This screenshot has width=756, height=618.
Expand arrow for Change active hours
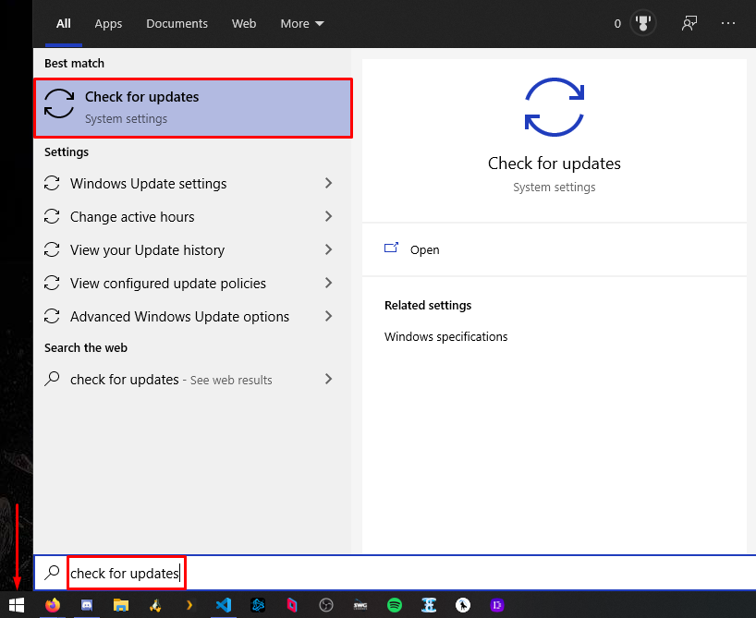click(x=328, y=216)
